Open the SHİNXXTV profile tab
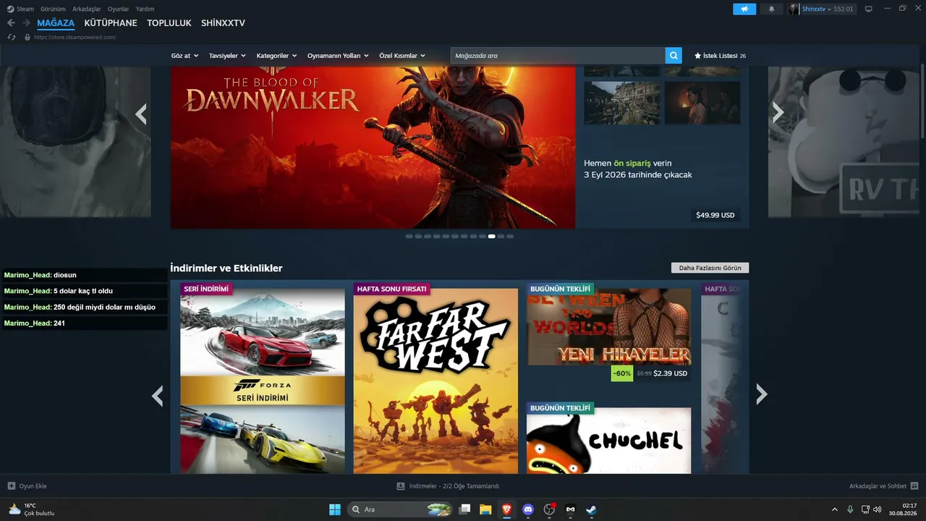Viewport: 926px width, 521px height. coord(223,23)
